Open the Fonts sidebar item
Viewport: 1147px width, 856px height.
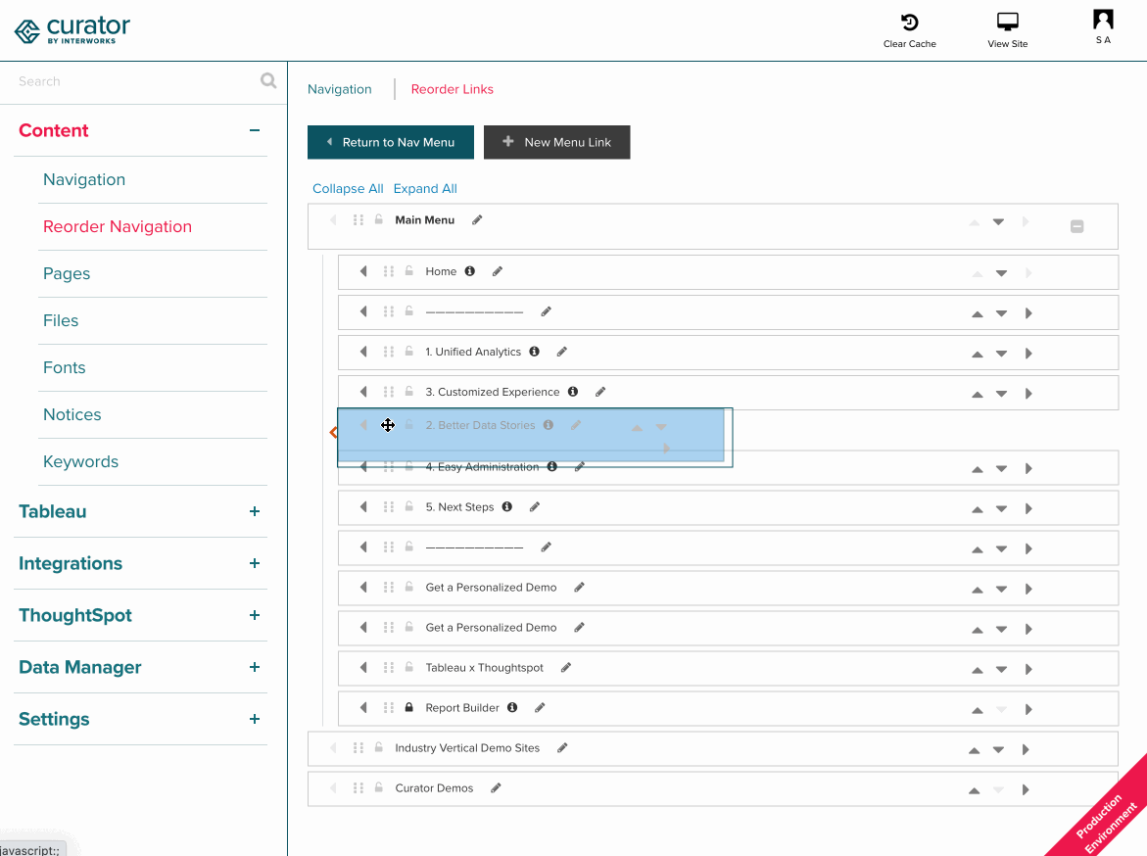[x=65, y=367]
